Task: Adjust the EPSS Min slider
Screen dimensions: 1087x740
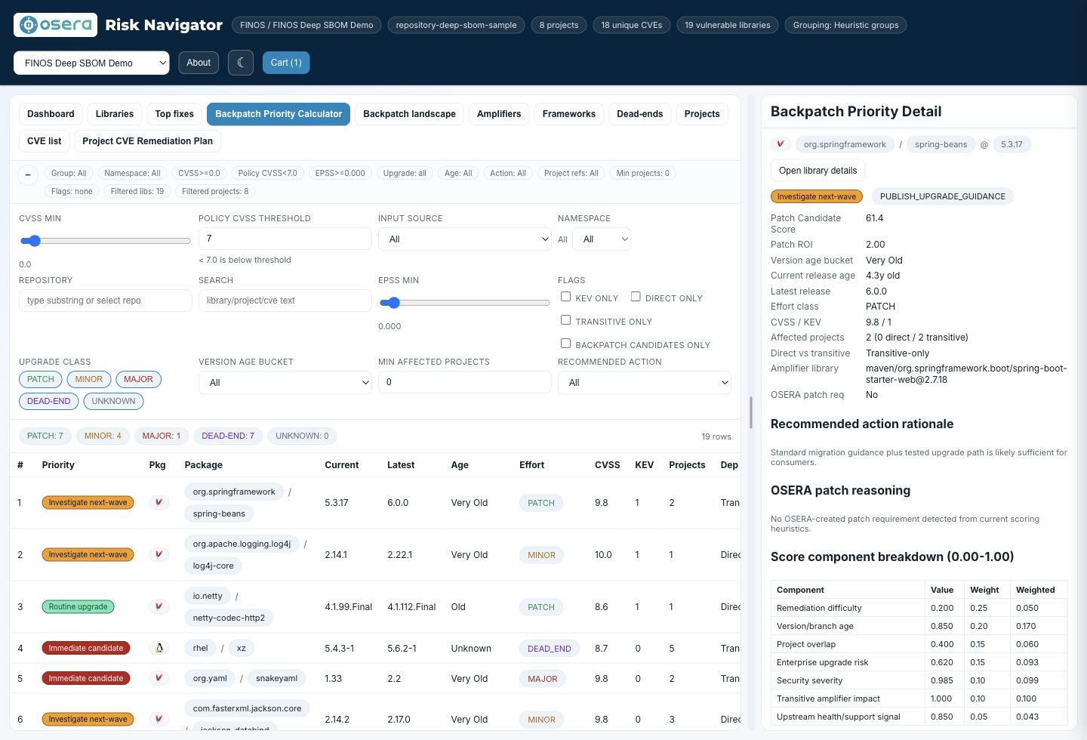Action: (464, 303)
